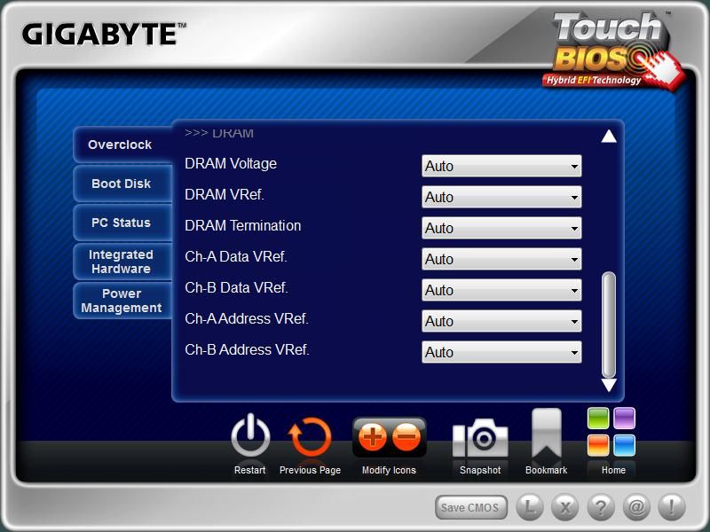Return Home via colored squares icon
Image resolution: width=710 pixels, height=532 pixels.
(611, 432)
